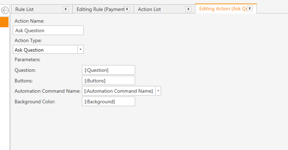The image size is (288, 150).
Task: Close the Editing Rule (Payment tab
Action: pos(127,9)
